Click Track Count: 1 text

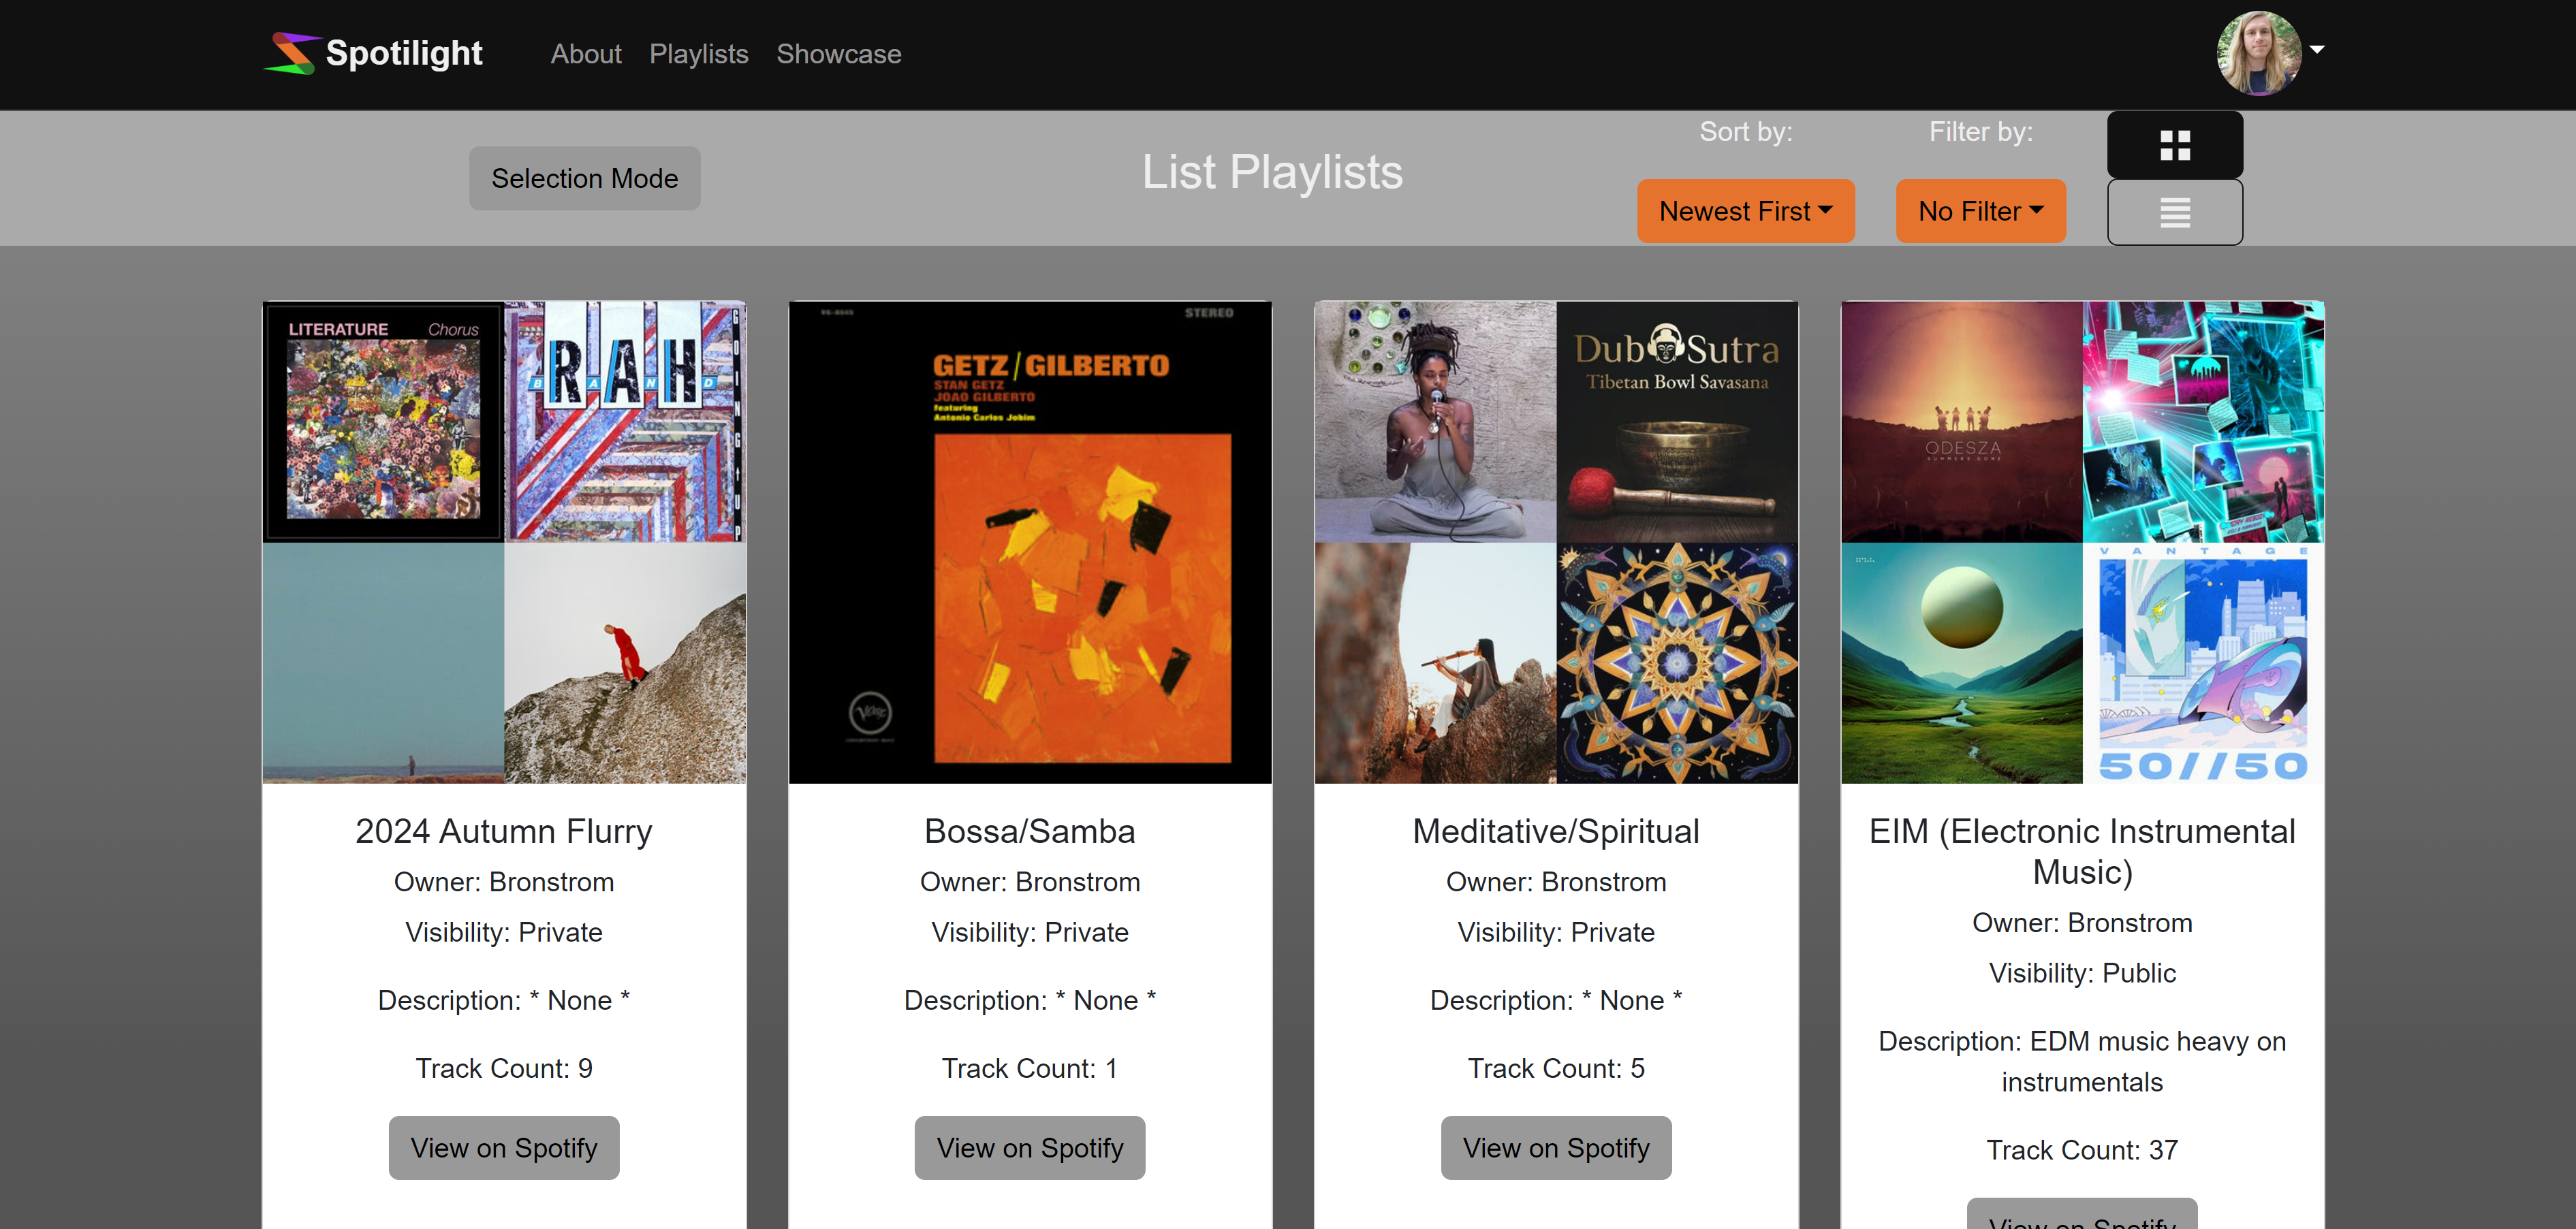(1029, 1068)
